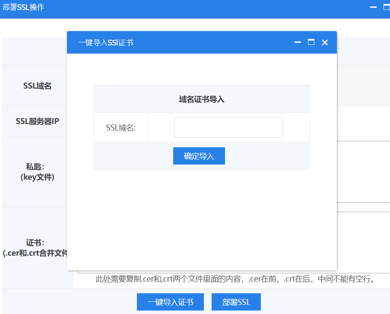Screen dimensions: 390x314
Task: Maximize the 一键导入SSl证书 dialog
Action: [x=311, y=42]
